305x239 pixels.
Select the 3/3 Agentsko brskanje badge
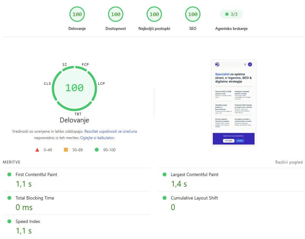[x=231, y=14]
